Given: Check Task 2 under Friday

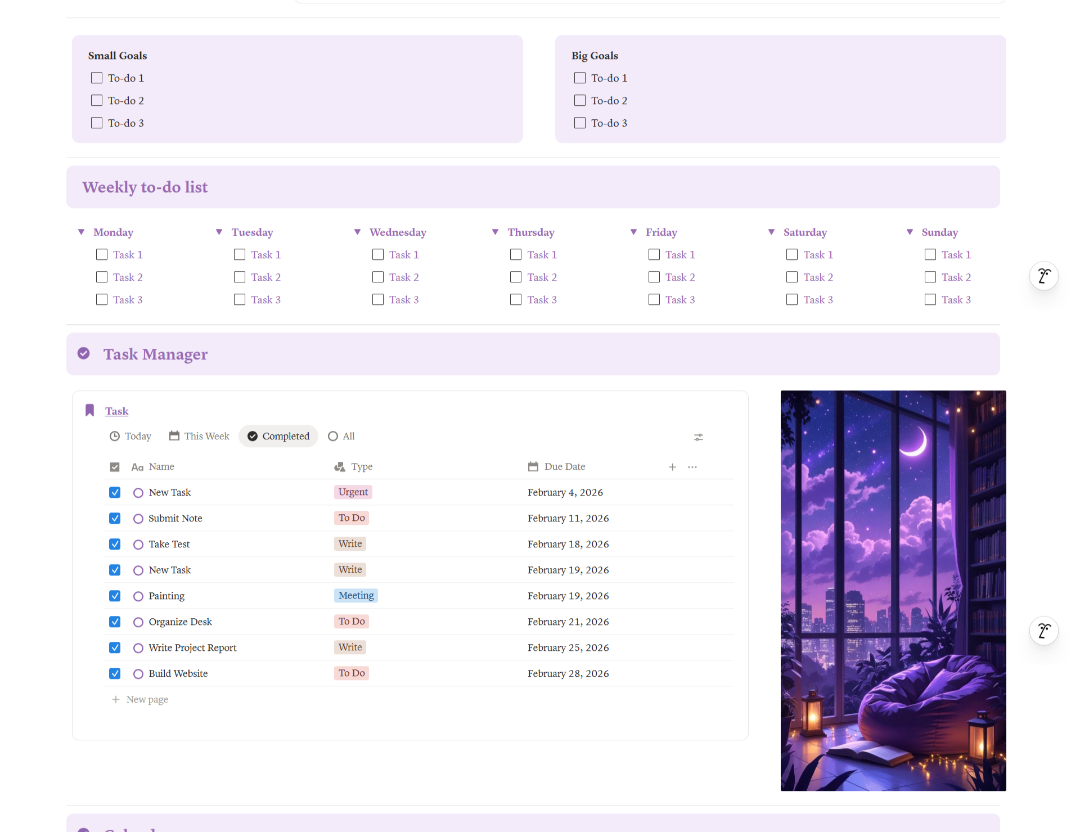Looking at the screenshot, I should [x=654, y=277].
